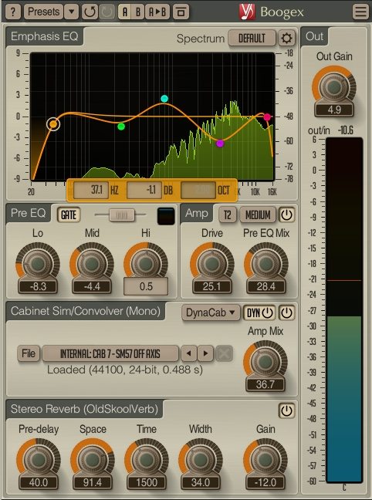Select the cyan EQ control point
Image resolution: width=372 pixels, height=500 pixels.
click(x=164, y=99)
